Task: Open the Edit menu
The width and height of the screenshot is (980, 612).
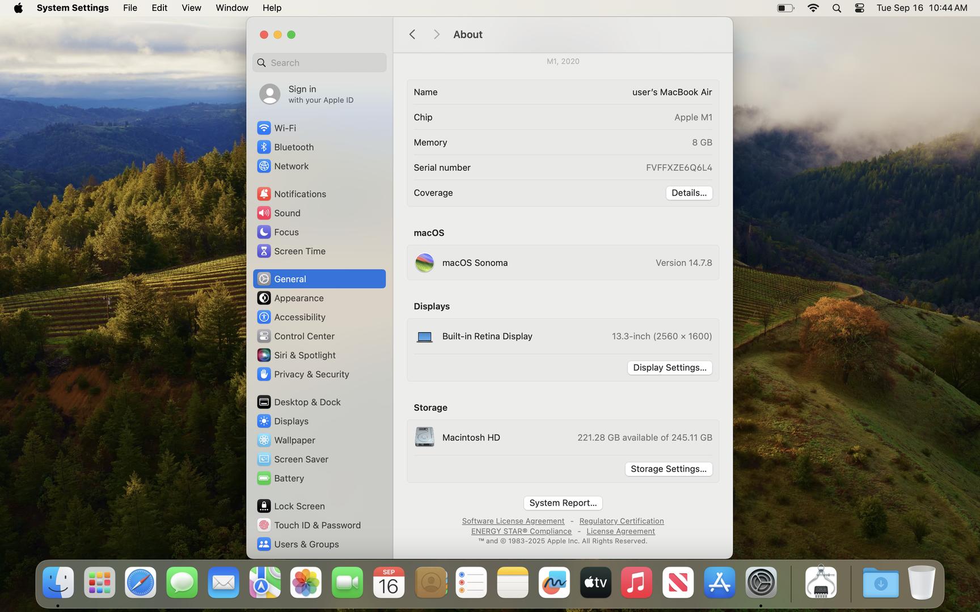Action: [x=159, y=8]
